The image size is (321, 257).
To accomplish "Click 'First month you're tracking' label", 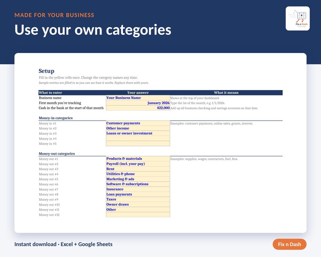I will click(60, 103).
